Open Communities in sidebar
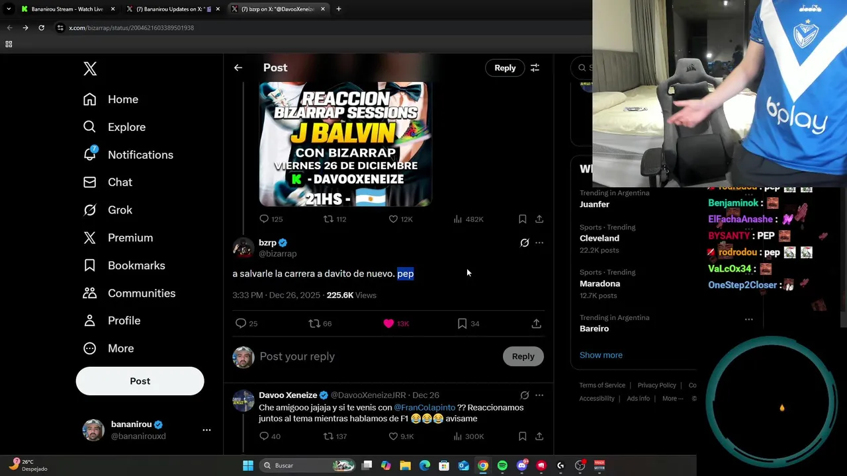847x476 pixels. pos(129,293)
